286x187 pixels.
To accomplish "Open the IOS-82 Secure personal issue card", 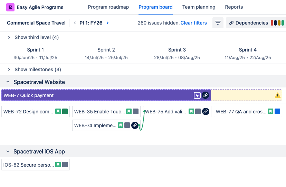I will pos(28,165).
